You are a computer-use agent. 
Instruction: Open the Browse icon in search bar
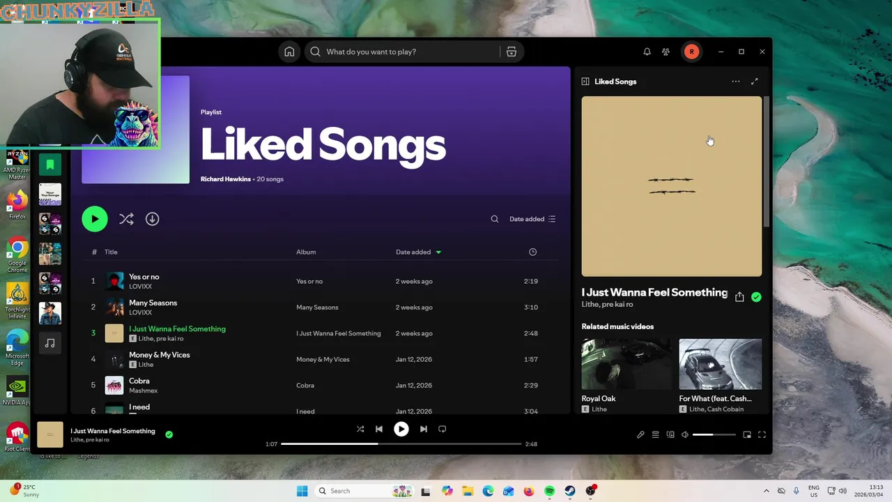tap(512, 52)
